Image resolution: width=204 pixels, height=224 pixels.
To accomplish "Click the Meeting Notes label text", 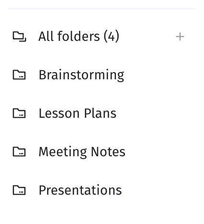I will point(82,152).
